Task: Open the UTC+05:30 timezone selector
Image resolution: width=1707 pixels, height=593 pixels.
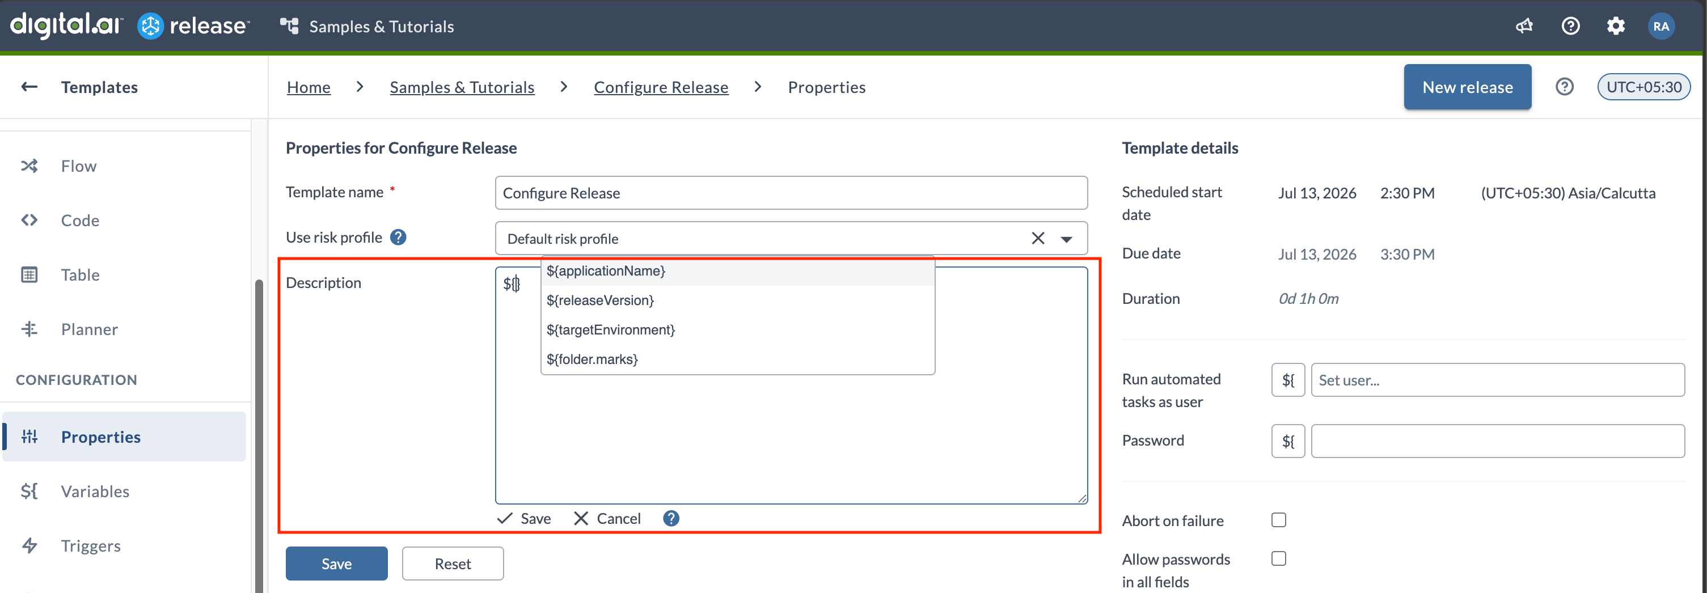Action: pos(1643,87)
